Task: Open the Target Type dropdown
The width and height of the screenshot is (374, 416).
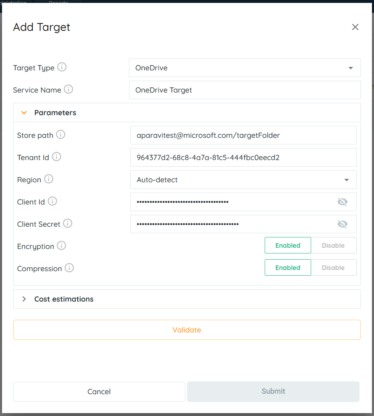Action: [245, 68]
